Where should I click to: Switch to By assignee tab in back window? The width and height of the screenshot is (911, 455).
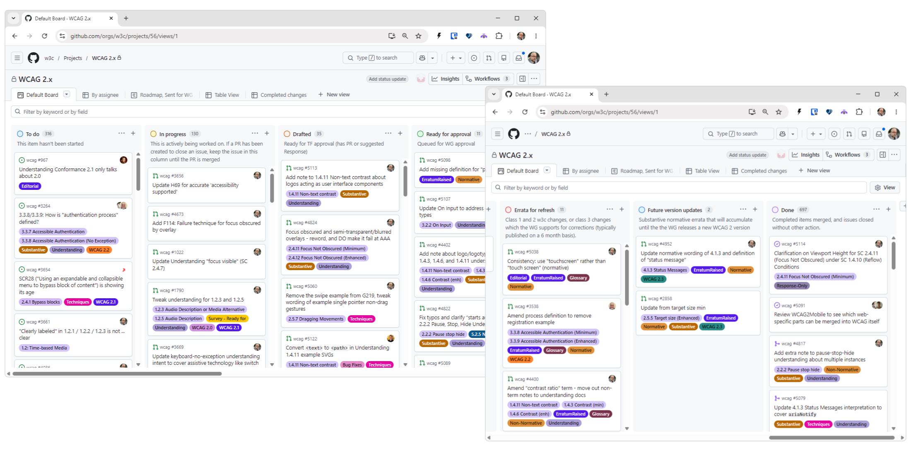coord(101,95)
